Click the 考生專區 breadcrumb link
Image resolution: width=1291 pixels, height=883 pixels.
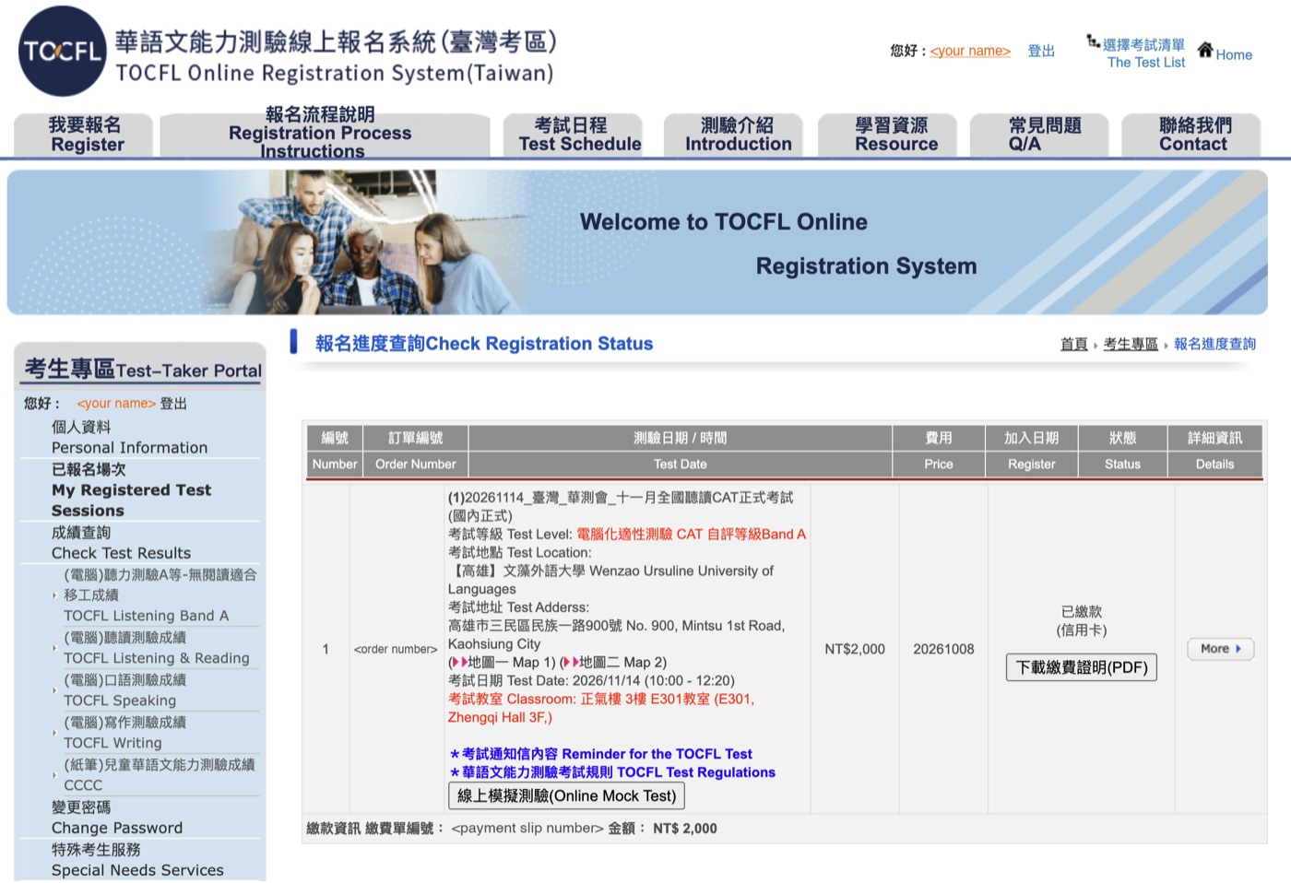coord(1131,344)
